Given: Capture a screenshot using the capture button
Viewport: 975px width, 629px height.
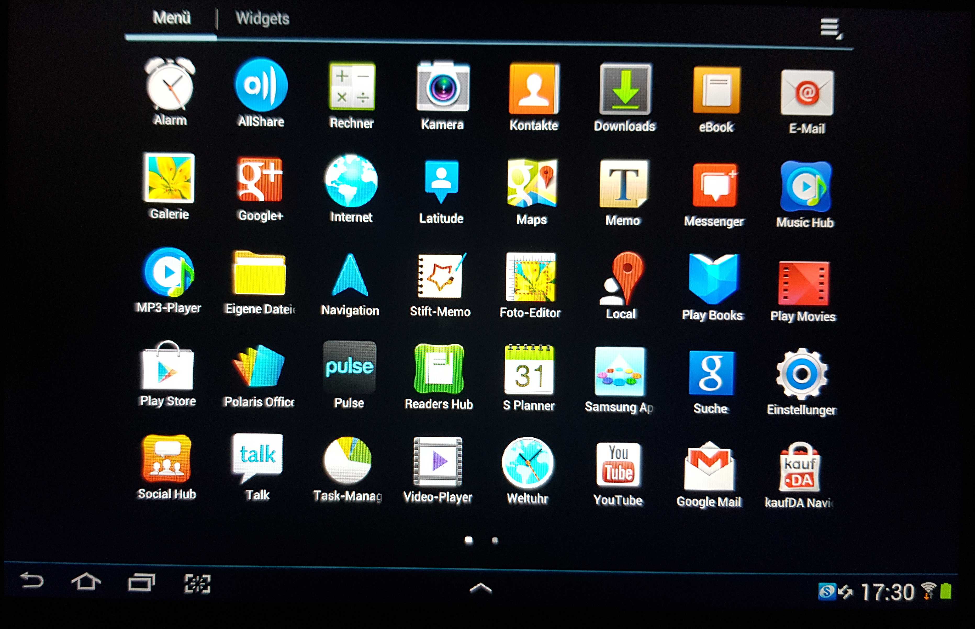Looking at the screenshot, I should 198,584.
